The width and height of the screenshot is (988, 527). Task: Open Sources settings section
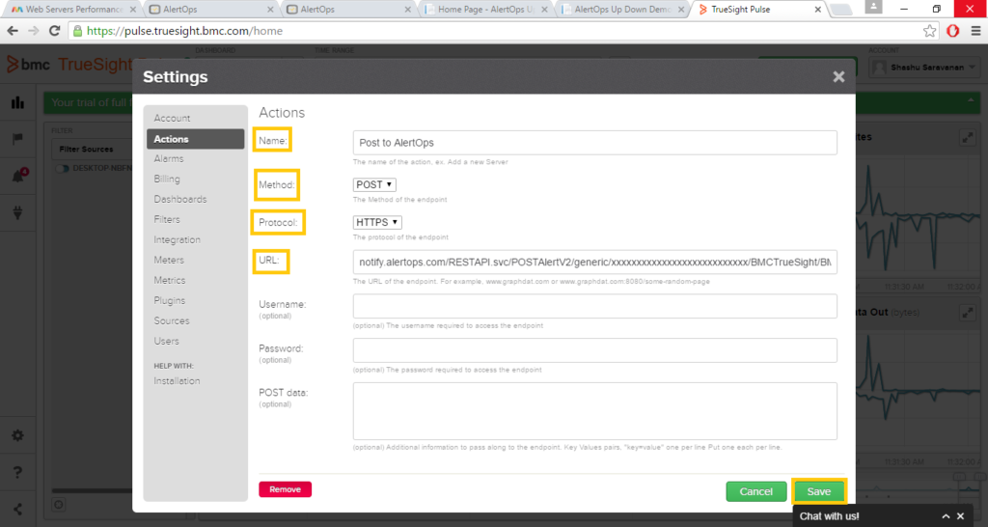pos(172,320)
